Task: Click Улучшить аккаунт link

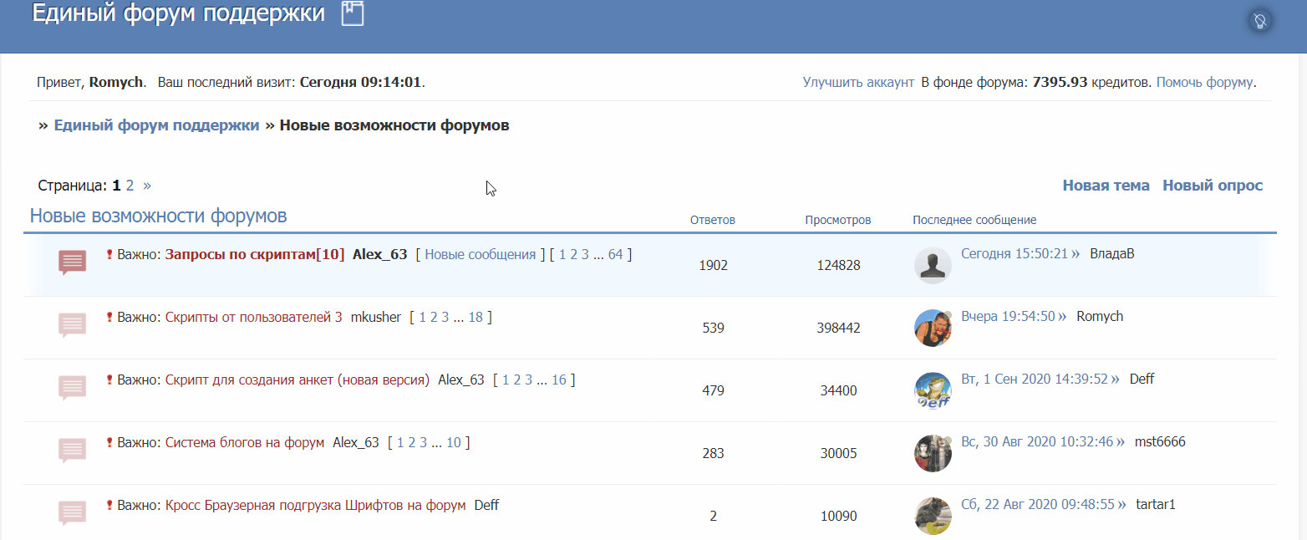Action: [x=858, y=82]
